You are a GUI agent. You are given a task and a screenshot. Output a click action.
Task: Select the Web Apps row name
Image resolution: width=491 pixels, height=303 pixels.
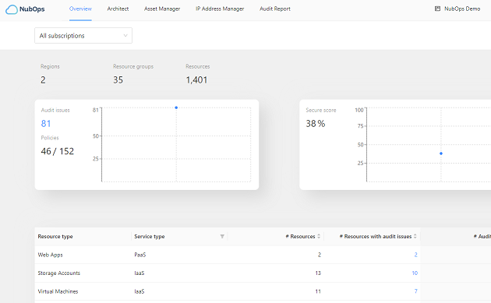point(50,255)
